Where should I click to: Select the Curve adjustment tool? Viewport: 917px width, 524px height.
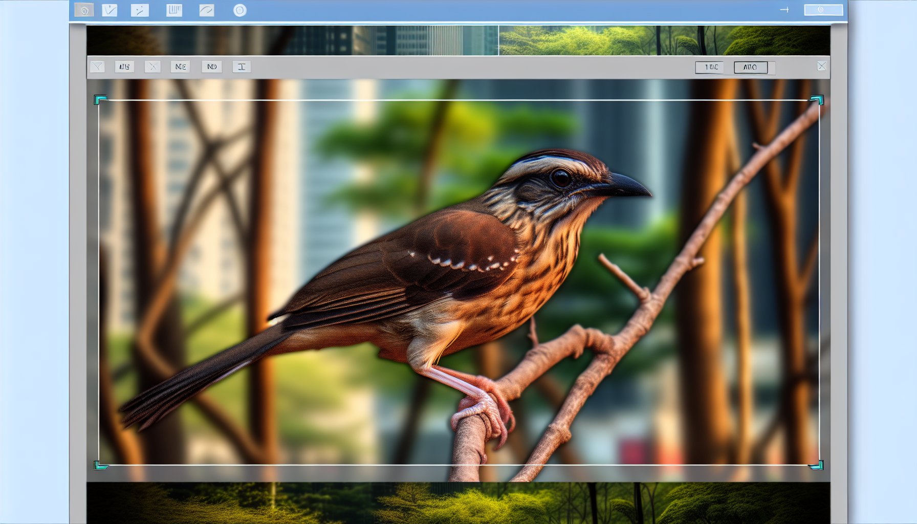click(207, 9)
